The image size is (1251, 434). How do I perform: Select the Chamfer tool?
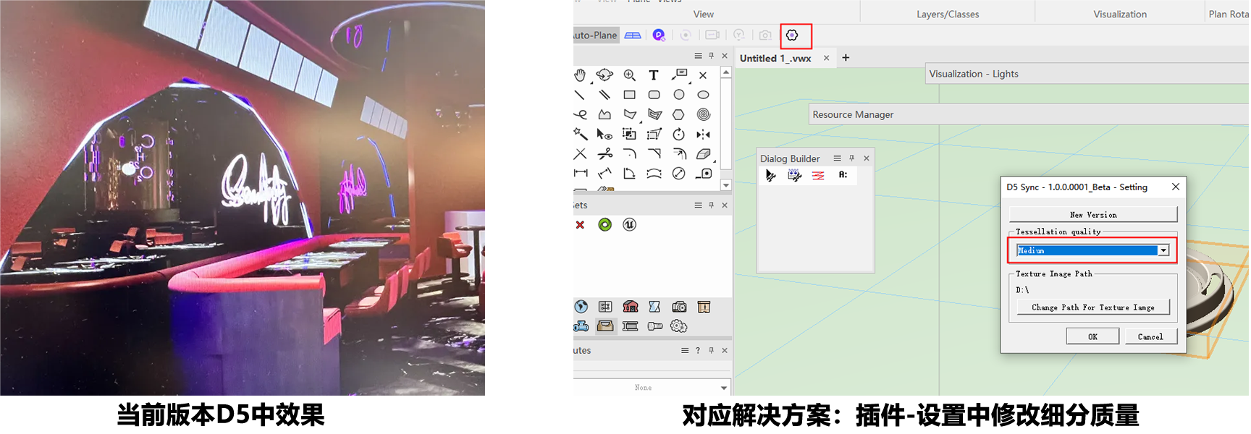coord(654,153)
